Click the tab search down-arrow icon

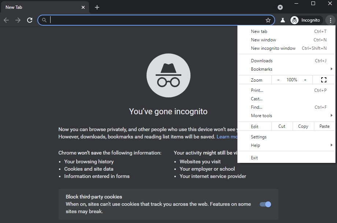coord(280,7)
